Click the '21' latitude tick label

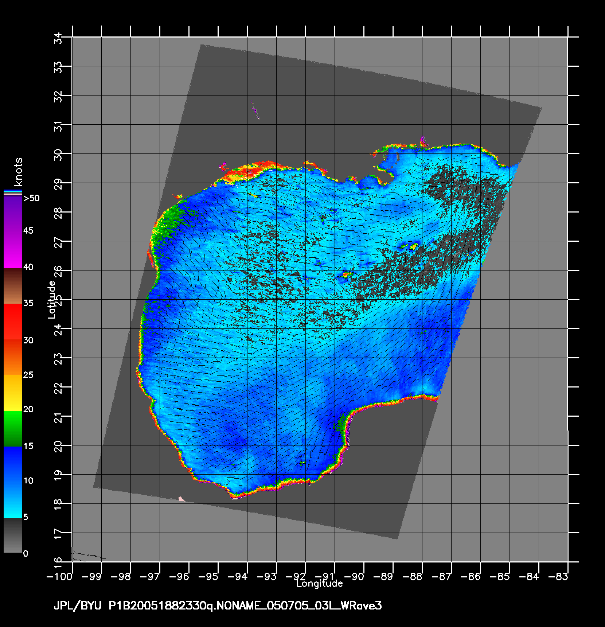(x=58, y=418)
